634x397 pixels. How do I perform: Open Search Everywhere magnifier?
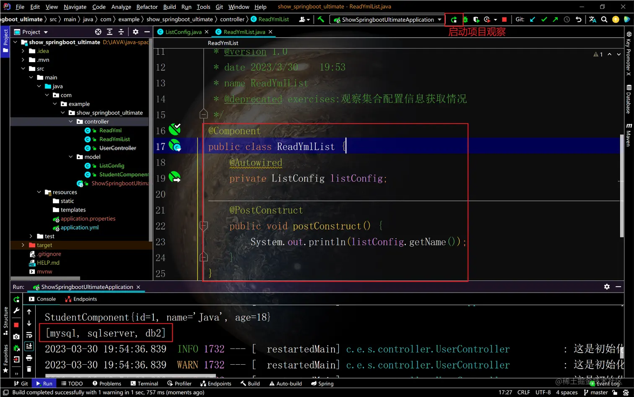coord(604,19)
